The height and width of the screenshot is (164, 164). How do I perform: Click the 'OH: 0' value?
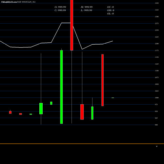click(x=111, y=10)
